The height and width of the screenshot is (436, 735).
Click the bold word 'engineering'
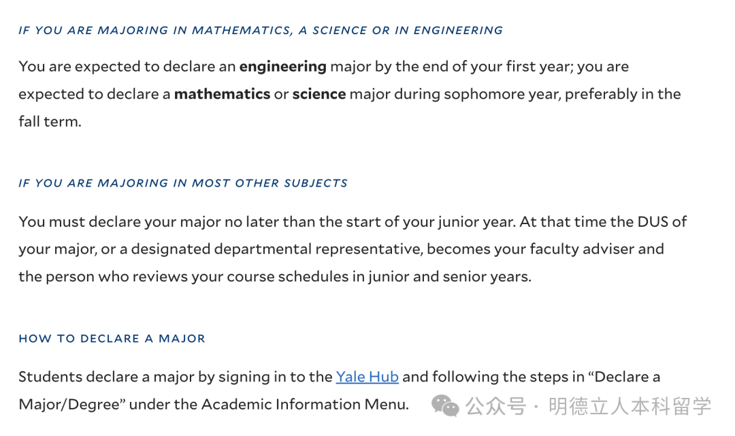click(x=282, y=67)
